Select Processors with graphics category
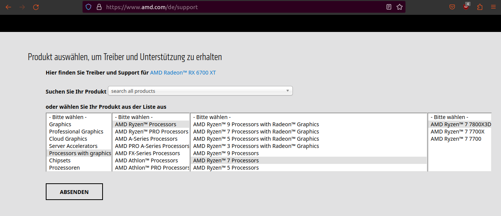Viewport: 501px width, 216px height. (79, 153)
